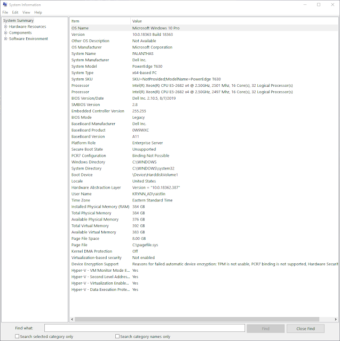340x341 pixels.
Task: Expand the Hardware Resources node
Action: (5, 27)
